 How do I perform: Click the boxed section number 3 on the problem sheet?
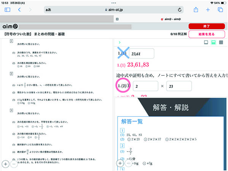(11, 110)
